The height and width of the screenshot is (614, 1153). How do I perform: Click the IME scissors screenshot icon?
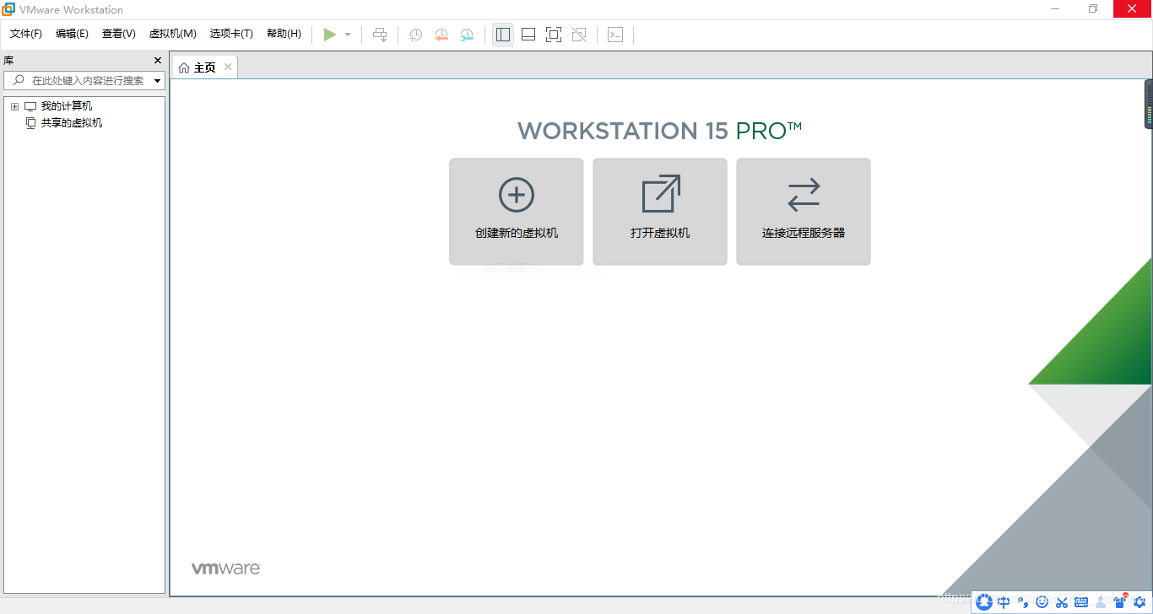[1062, 601]
